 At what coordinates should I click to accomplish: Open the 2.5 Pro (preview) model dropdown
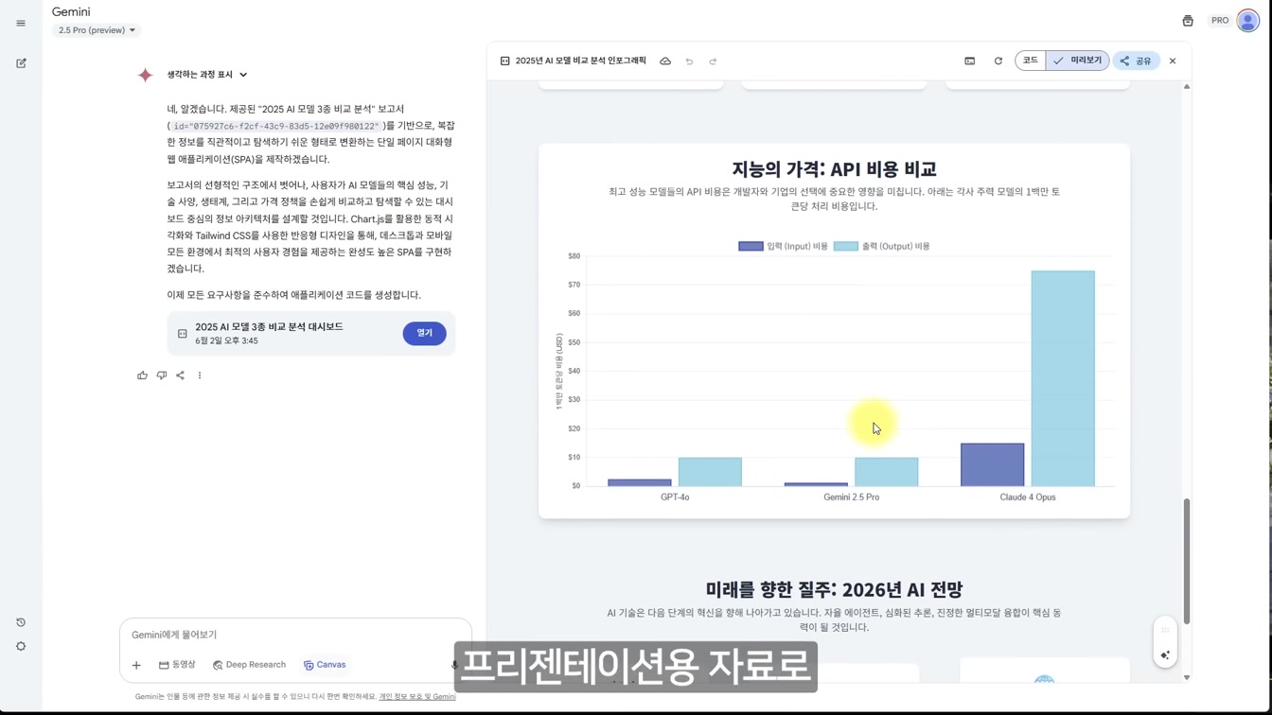click(x=97, y=30)
